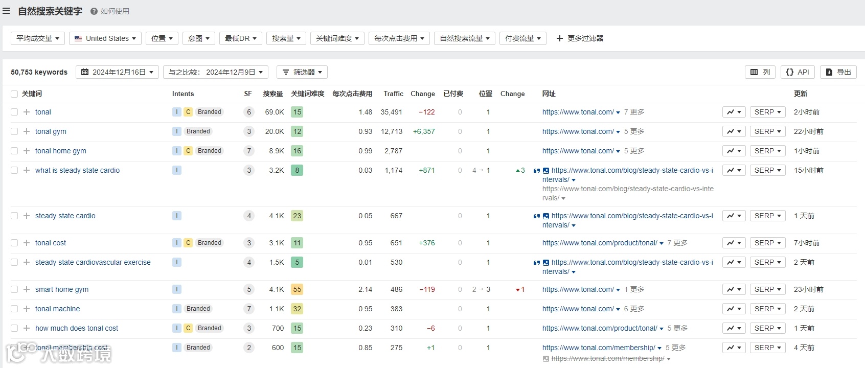The height and width of the screenshot is (368, 865).
Task: Check the box for 'steady state cardio' row
Action: (x=14, y=216)
